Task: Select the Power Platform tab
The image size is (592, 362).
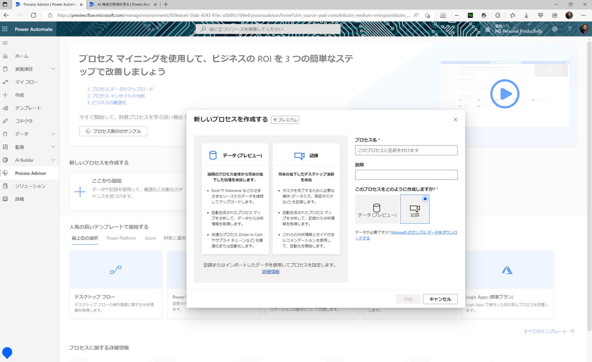Action: [x=121, y=238]
